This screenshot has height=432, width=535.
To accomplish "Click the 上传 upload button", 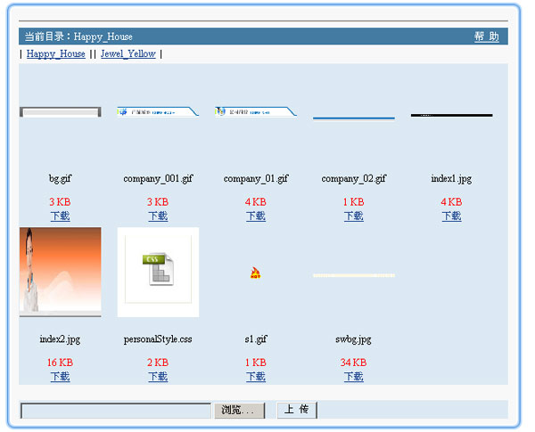I will [297, 410].
